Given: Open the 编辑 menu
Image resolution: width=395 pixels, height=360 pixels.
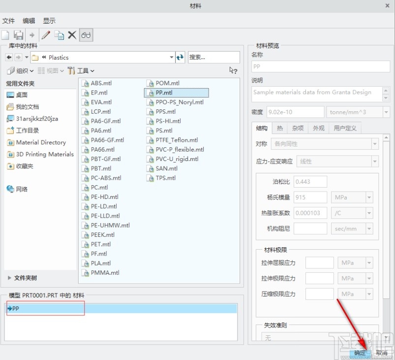Looking at the screenshot, I should pos(29,21).
